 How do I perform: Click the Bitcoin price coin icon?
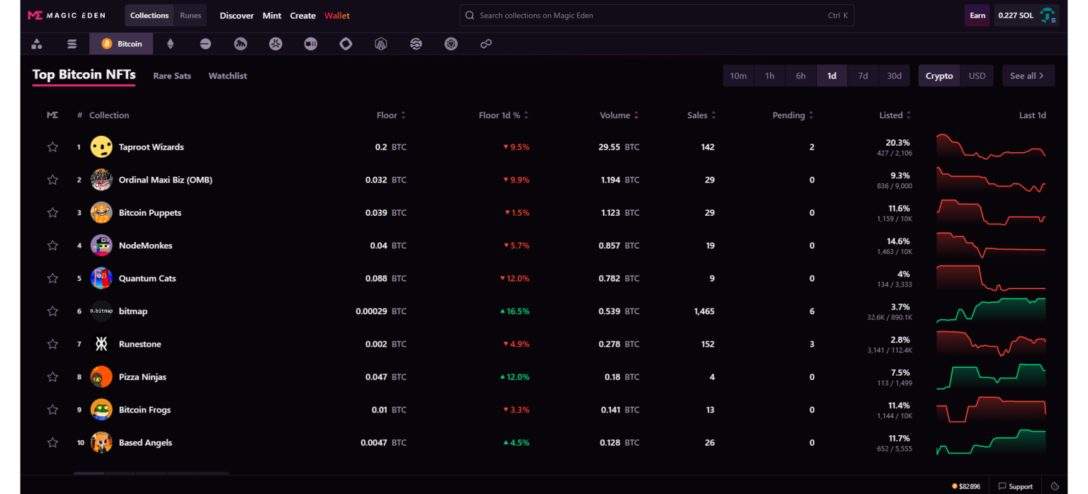955,486
